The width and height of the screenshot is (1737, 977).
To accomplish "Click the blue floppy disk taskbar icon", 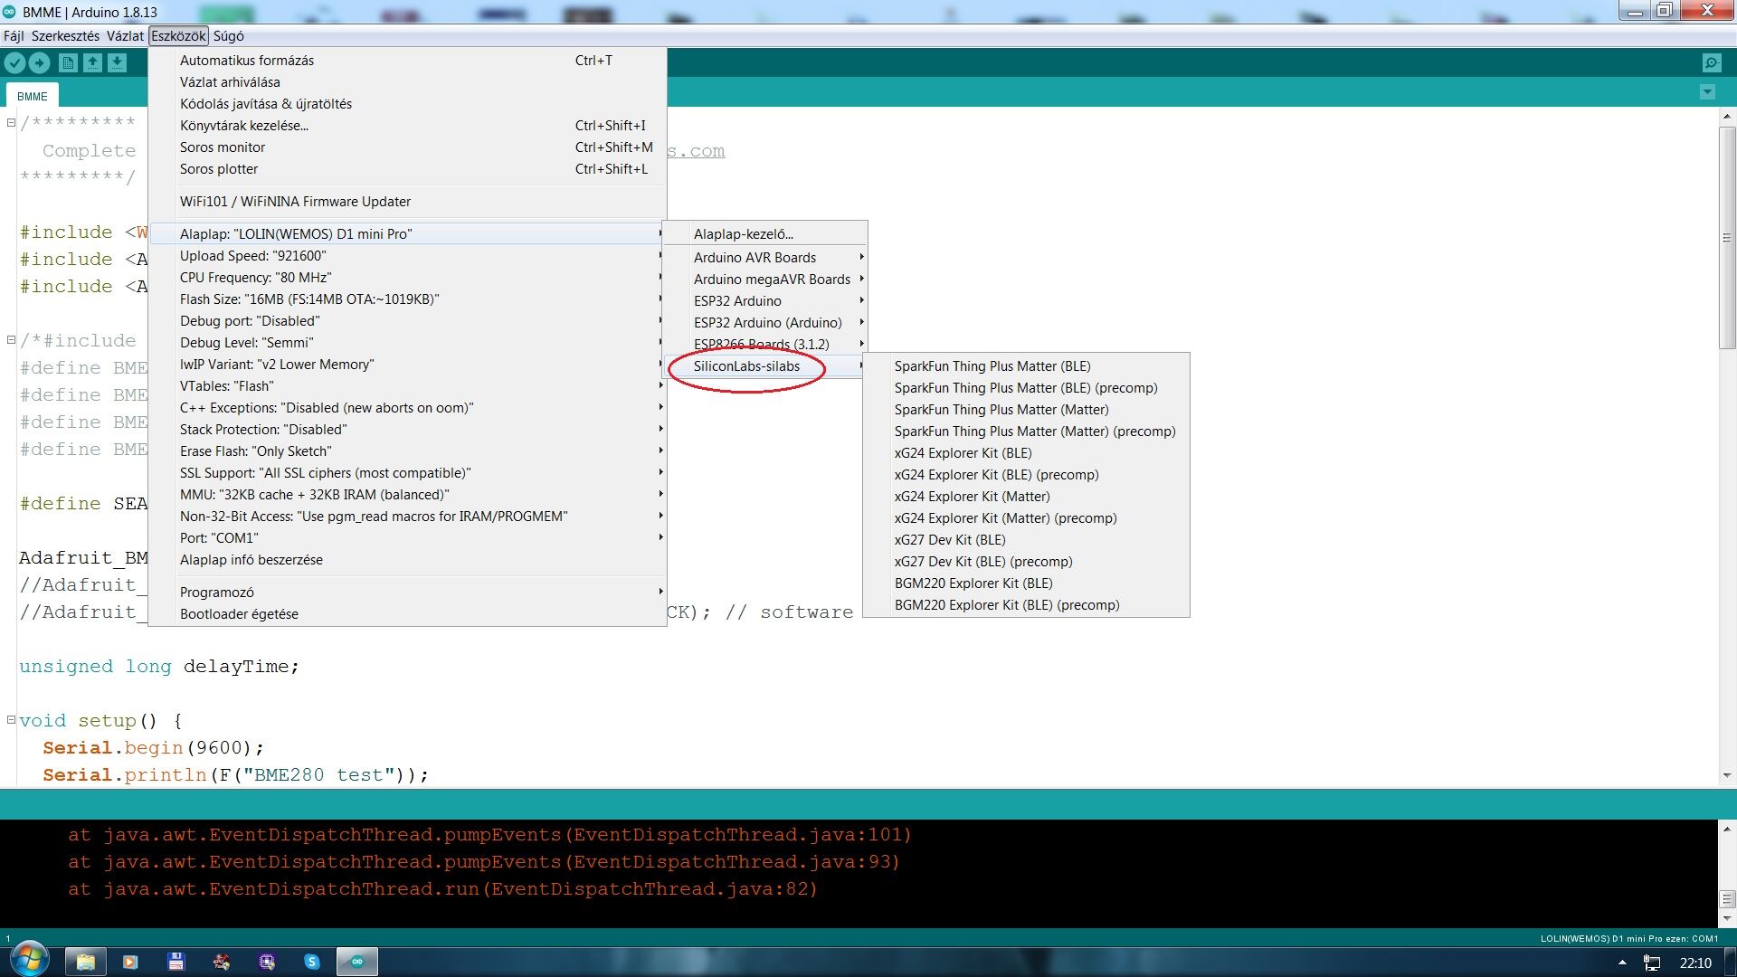I will coord(176,962).
